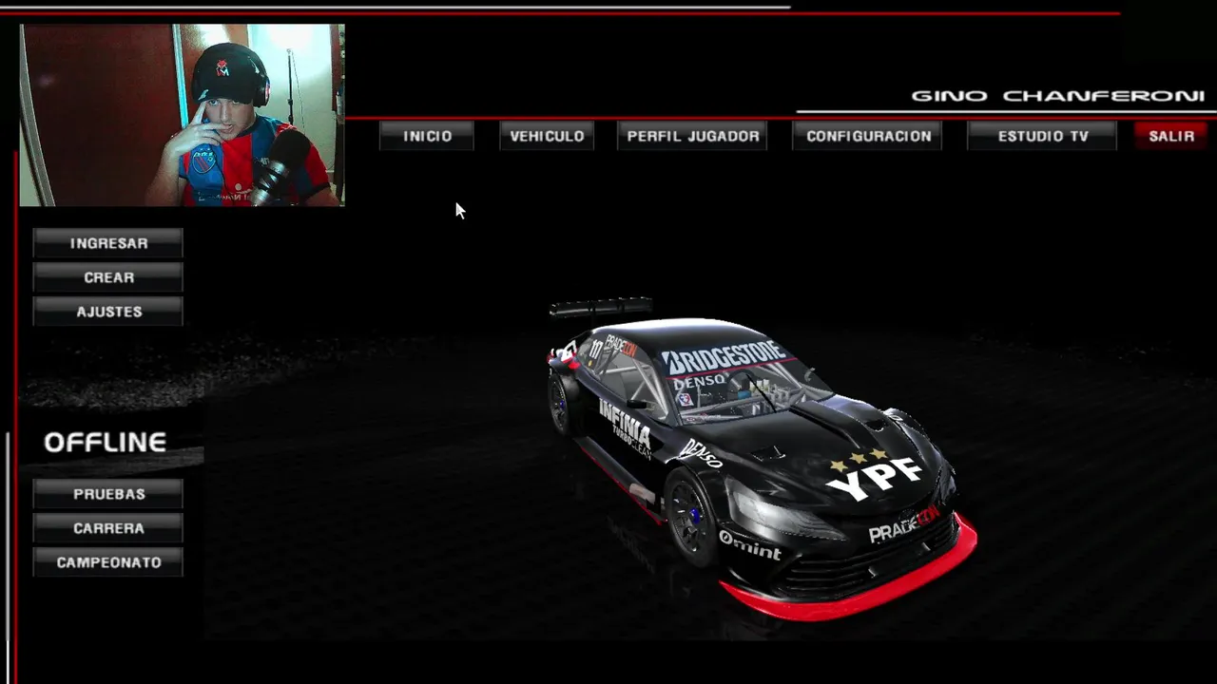Click the streamer webcam overlay
1217x684 pixels.
pos(182,115)
